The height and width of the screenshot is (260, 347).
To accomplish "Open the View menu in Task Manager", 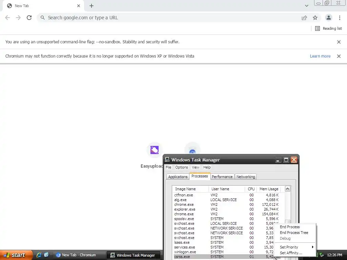I will click(196, 167).
